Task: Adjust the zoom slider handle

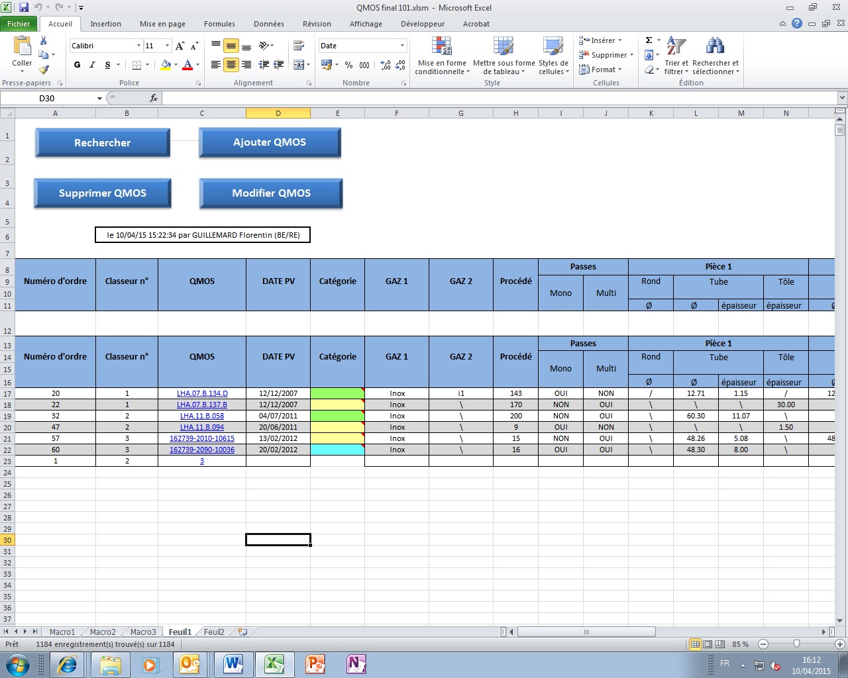Action: pos(797,644)
